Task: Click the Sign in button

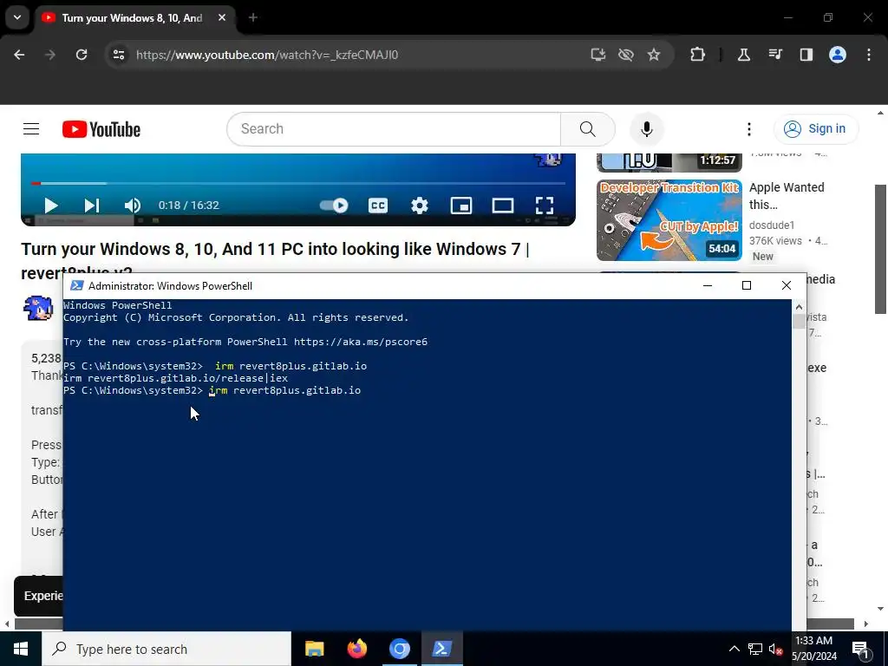Action: click(816, 129)
